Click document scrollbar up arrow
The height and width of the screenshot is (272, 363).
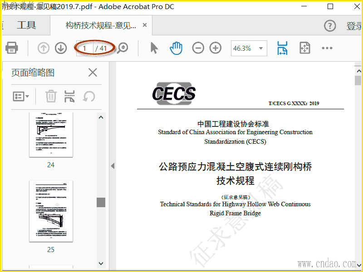click(x=358, y=71)
